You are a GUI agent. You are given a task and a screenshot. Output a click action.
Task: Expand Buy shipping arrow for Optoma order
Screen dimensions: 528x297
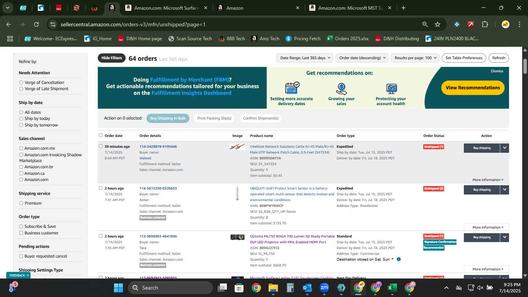504,237
